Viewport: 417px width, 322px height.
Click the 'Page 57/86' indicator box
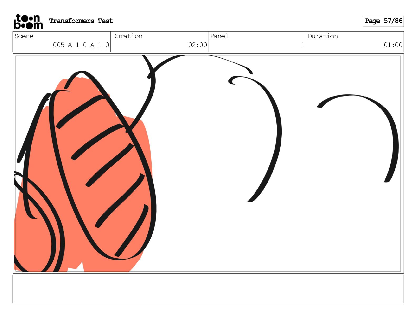[383, 21]
